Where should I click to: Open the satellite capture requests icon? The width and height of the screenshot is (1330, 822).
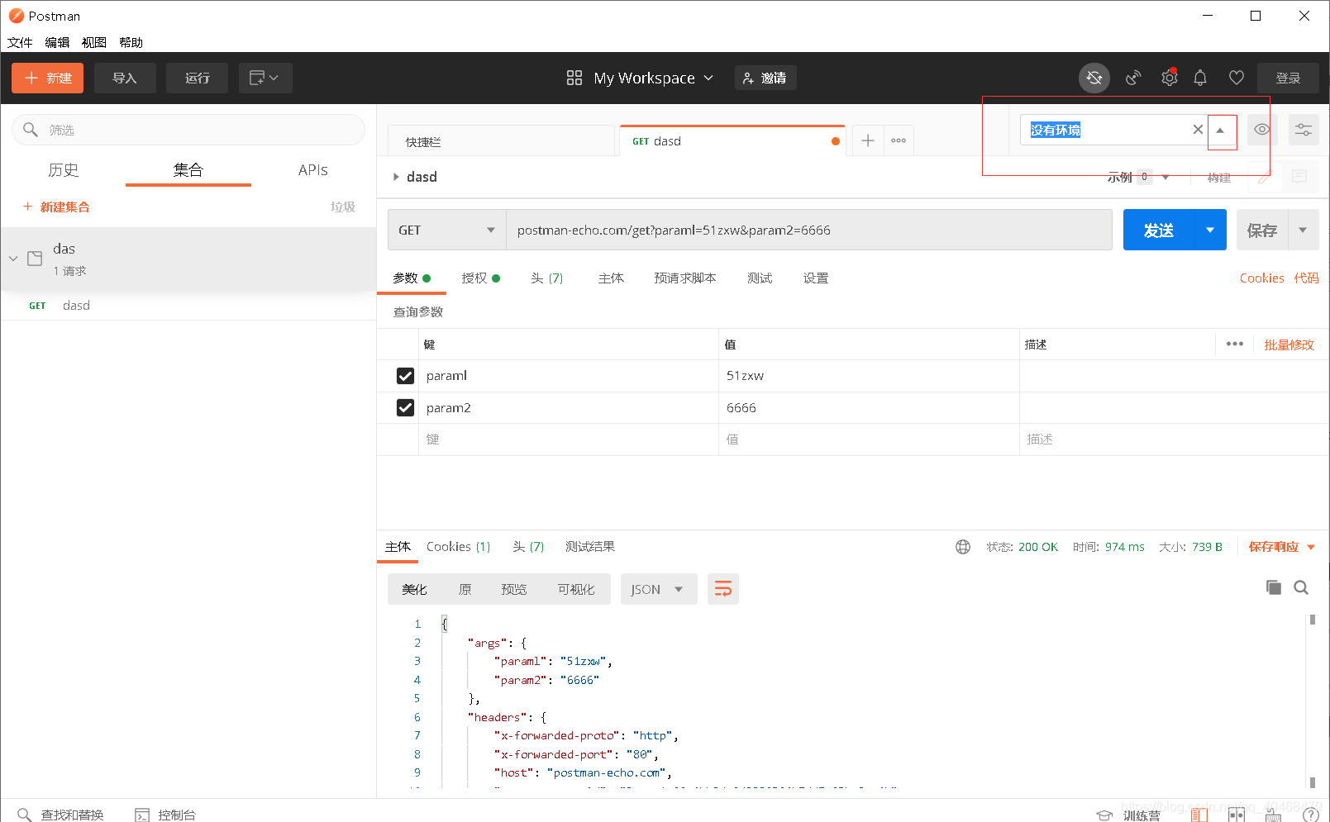pos(1133,78)
